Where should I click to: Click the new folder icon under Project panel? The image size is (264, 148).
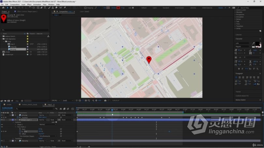5,101
